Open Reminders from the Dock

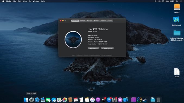click(81, 100)
